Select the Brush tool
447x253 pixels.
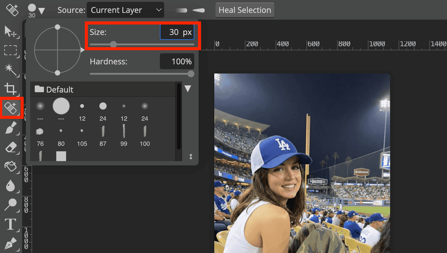click(x=11, y=128)
